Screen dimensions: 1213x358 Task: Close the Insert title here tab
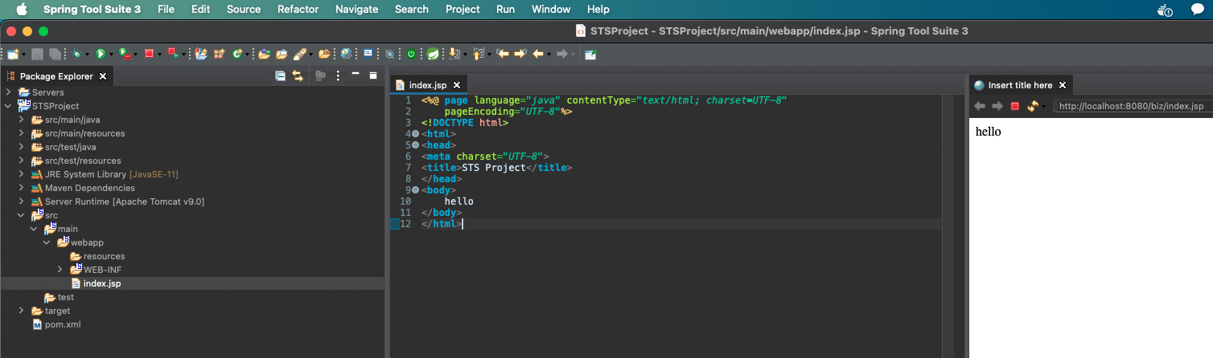pyautogui.click(x=1063, y=84)
